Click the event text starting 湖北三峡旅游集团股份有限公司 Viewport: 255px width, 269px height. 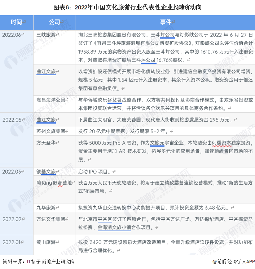click(166, 47)
